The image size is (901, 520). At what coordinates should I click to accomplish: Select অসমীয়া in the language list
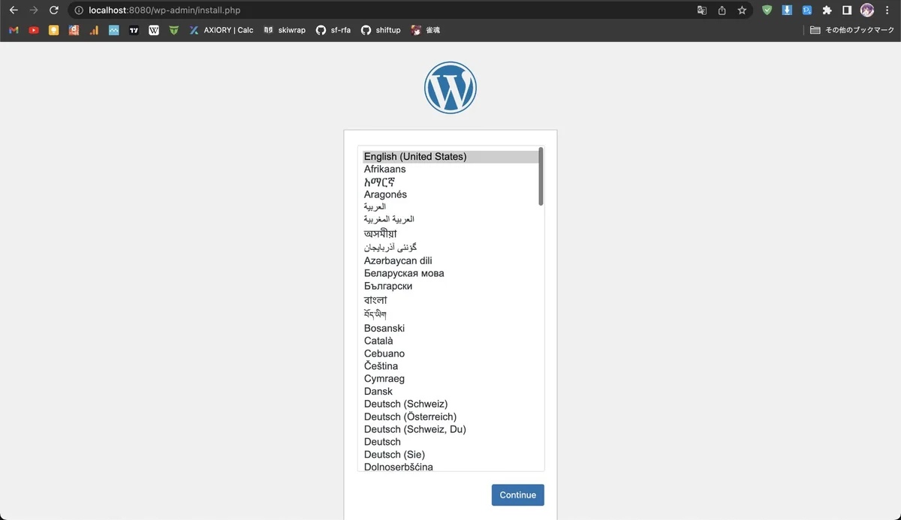click(450, 233)
